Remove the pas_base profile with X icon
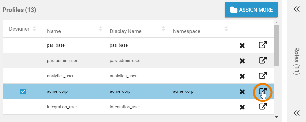Image resolution: width=306 pixels, height=122 pixels. tap(242, 46)
